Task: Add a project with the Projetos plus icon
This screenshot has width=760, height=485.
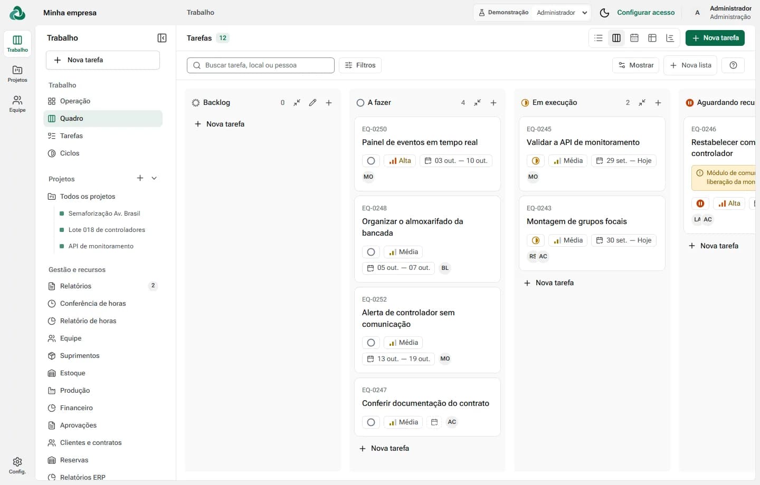Action: 140,178
